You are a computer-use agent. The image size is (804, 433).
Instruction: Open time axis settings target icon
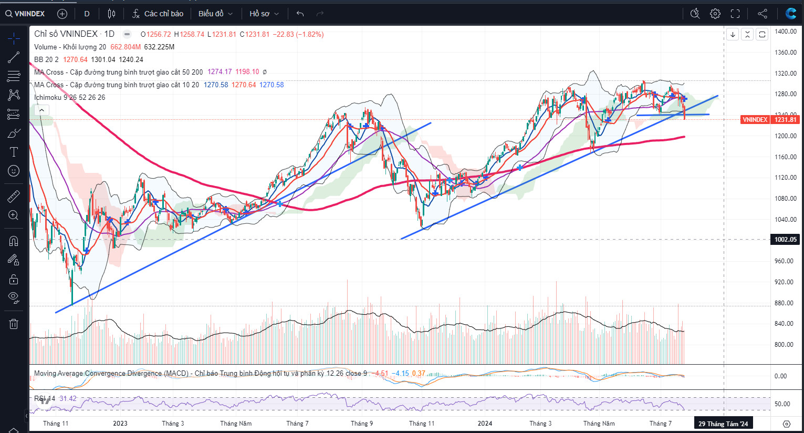click(x=786, y=424)
